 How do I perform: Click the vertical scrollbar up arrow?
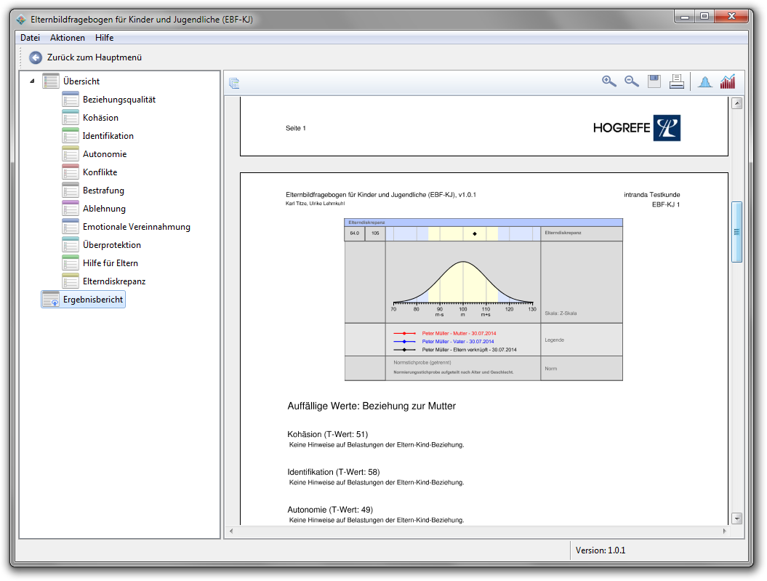pyautogui.click(x=736, y=103)
